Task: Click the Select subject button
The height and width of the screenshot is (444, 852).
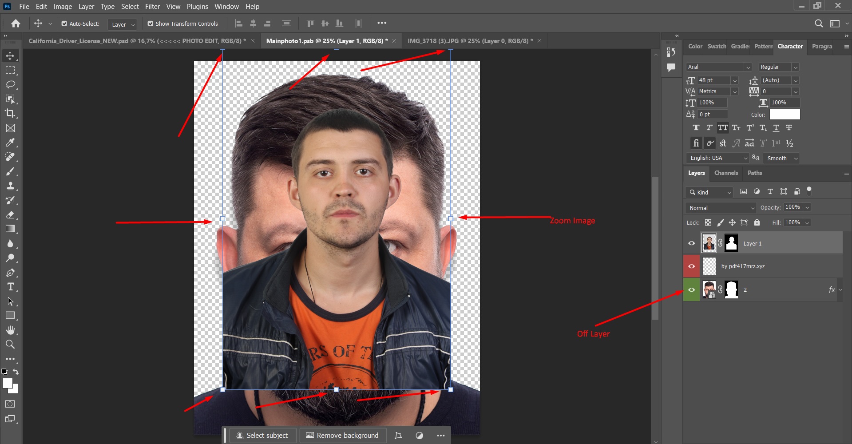Action: pyautogui.click(x=262, y=436)
